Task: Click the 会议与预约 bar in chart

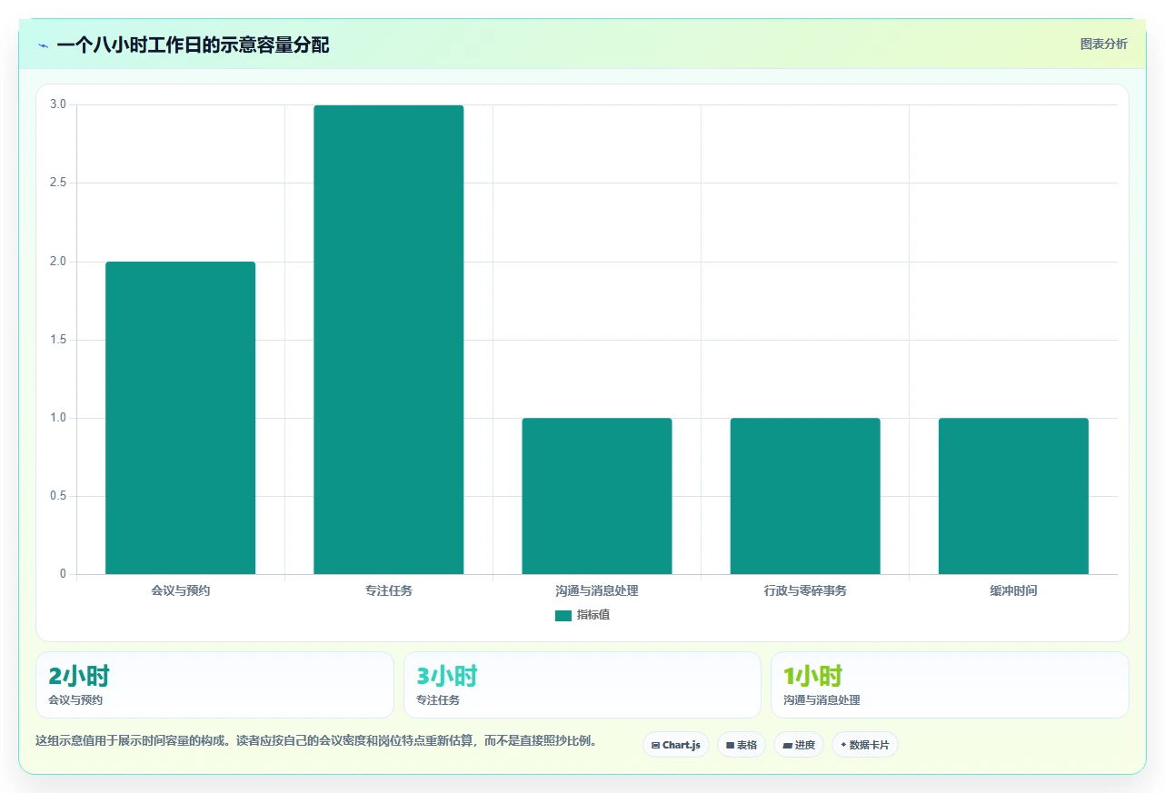Action: click(180, 418)
